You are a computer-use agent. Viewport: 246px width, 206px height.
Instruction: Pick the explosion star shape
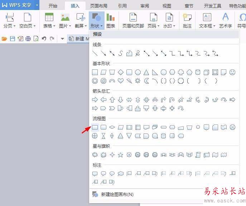point(95,155)
